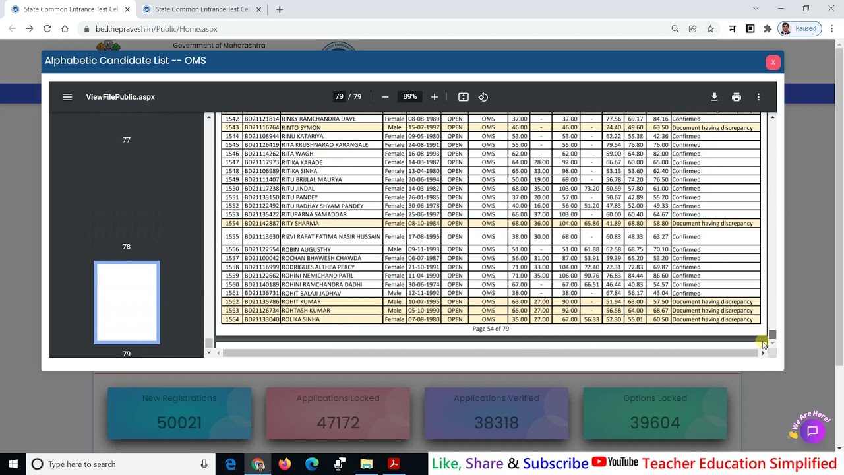Screen dimensions: 844x475
Task: Download the PDF file
Action: click(714, 97)
